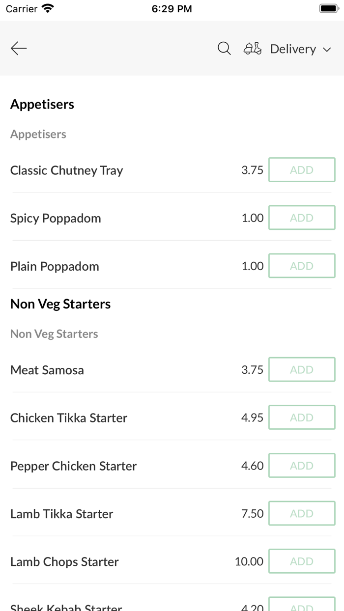Tap the Wi-Fi status icon
Image resolution: width=344 pixels, height=611 pixels.
point(46,8)
